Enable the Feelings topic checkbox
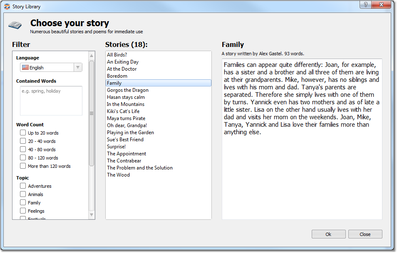 tap(24, 211)
